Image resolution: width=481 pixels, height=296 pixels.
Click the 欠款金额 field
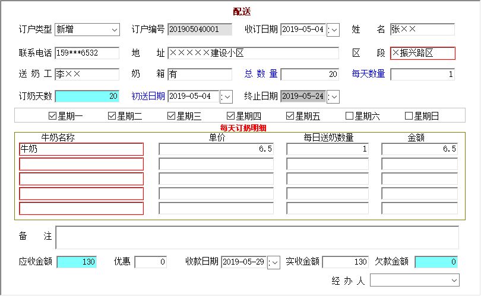pyautogui.click(x=436, y=262)
